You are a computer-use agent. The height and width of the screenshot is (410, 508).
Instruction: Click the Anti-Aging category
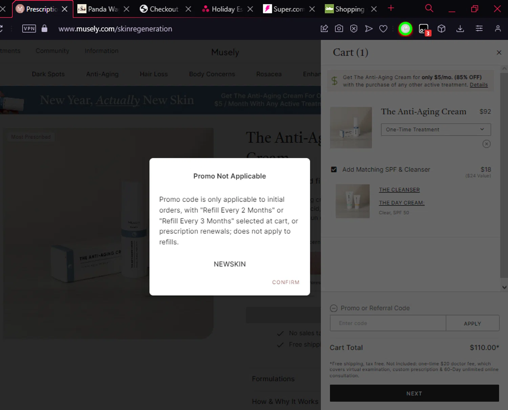[x=102, y=74]
